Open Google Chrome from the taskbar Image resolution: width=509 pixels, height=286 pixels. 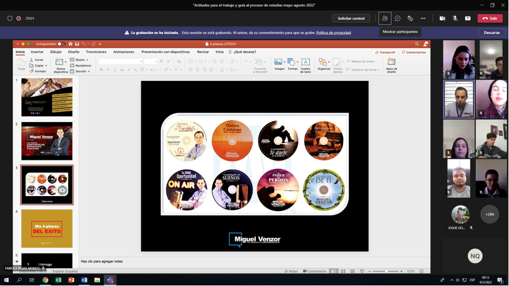pyautogui.click(x=45, y=280)
